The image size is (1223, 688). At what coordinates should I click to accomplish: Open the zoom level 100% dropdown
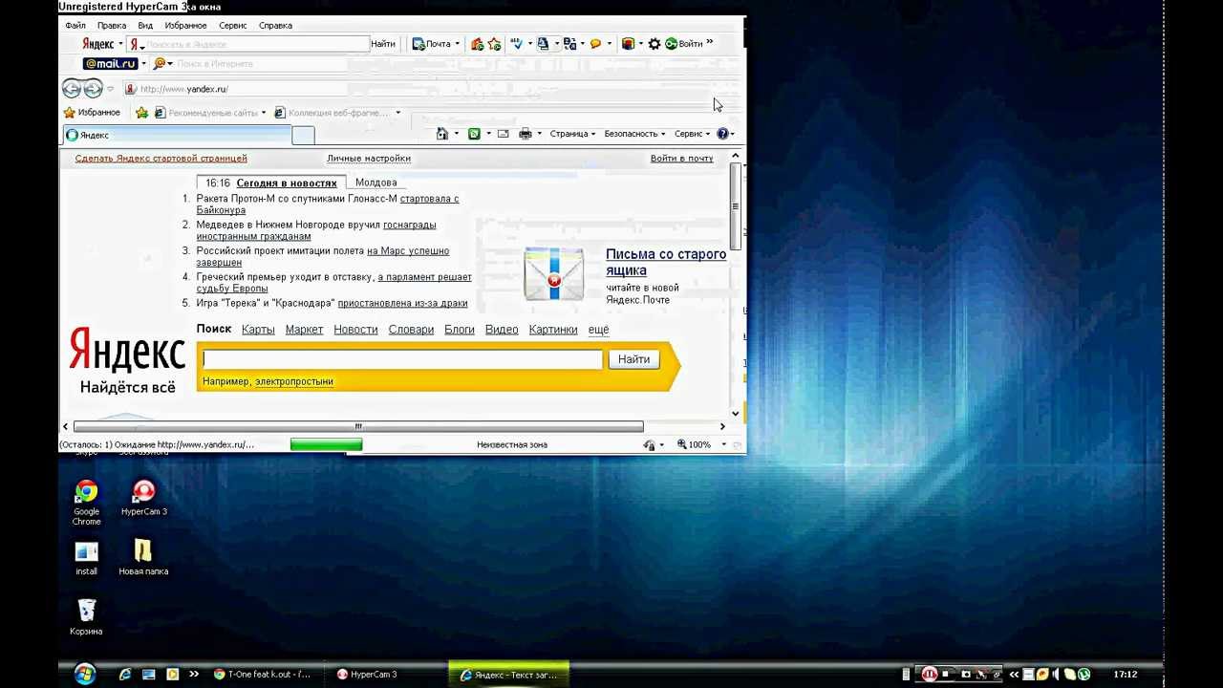tap(724, 444)
